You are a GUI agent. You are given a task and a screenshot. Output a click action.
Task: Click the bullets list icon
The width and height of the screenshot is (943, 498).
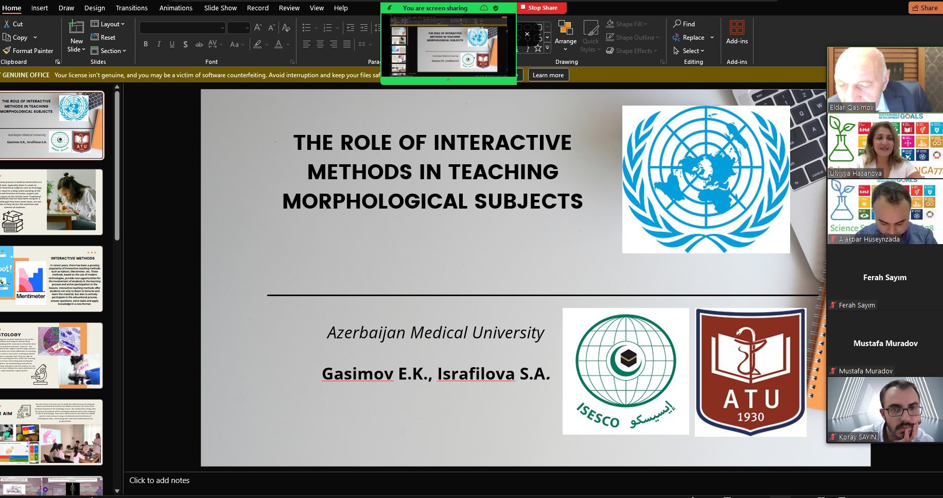(x=307, y=28)
